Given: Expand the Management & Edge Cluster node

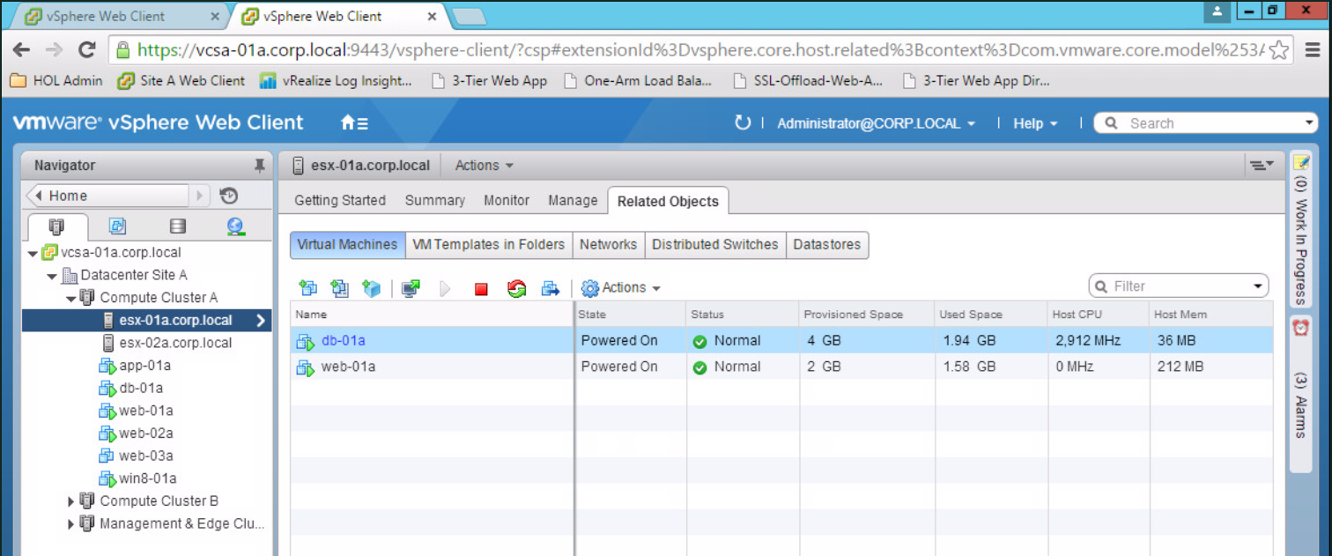Looking at the screenshot, I should [x=71, y=524].
